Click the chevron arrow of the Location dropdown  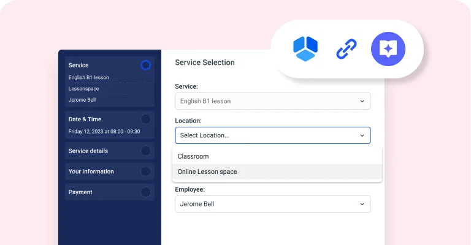click(362, 135)
